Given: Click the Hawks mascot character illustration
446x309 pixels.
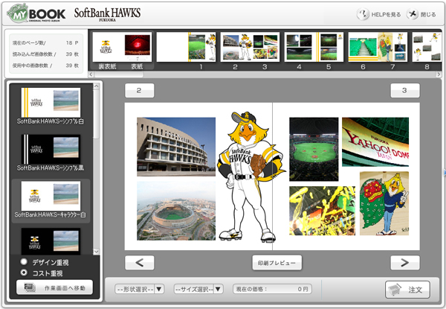Looking at the screenshot, I should coord(251,176).
